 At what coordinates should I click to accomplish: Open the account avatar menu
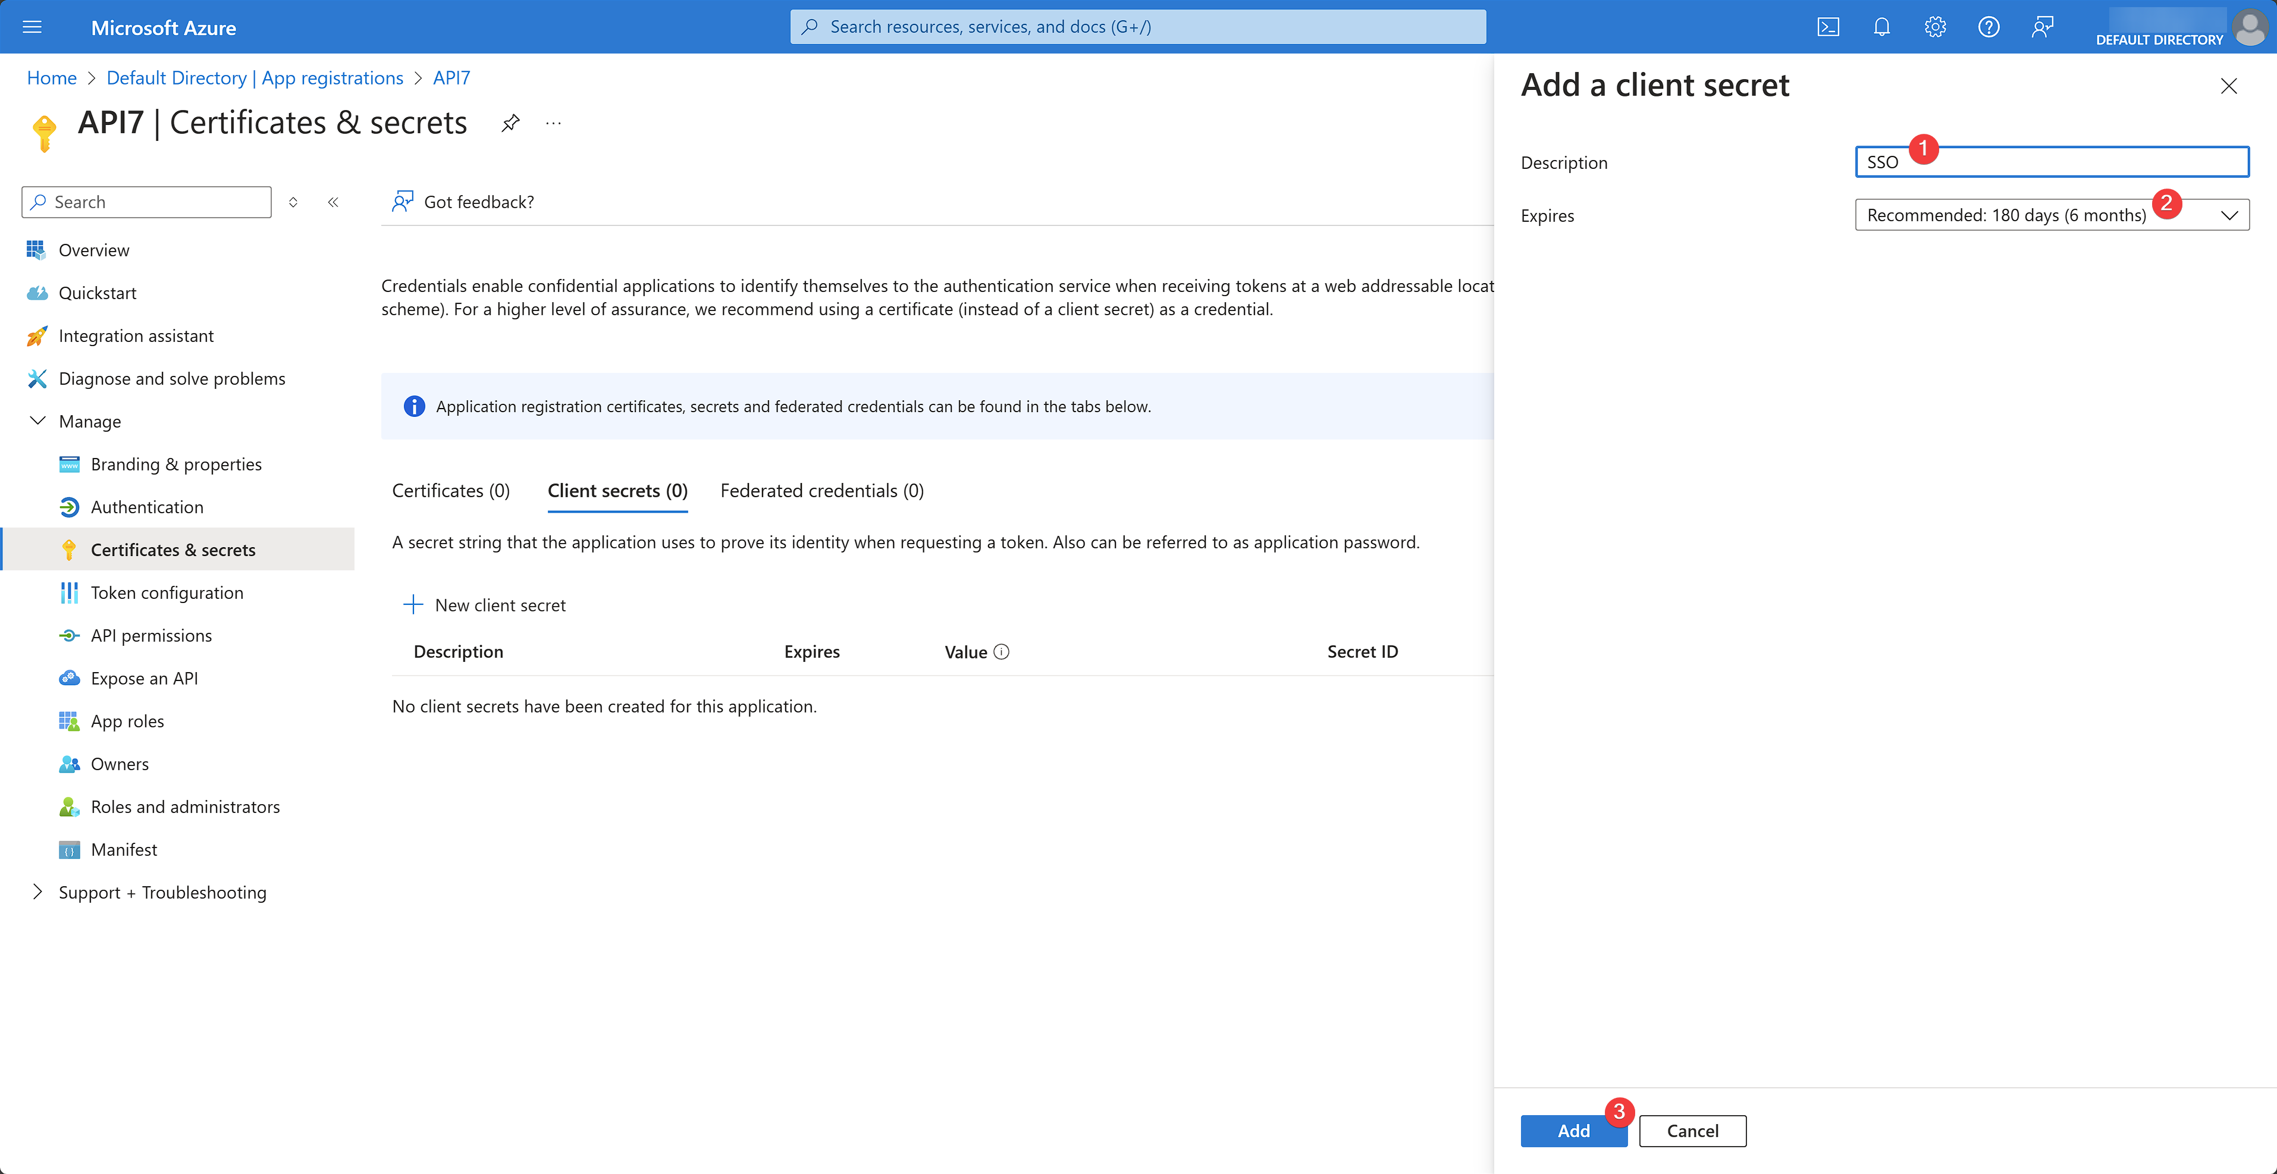[2248, 27]
